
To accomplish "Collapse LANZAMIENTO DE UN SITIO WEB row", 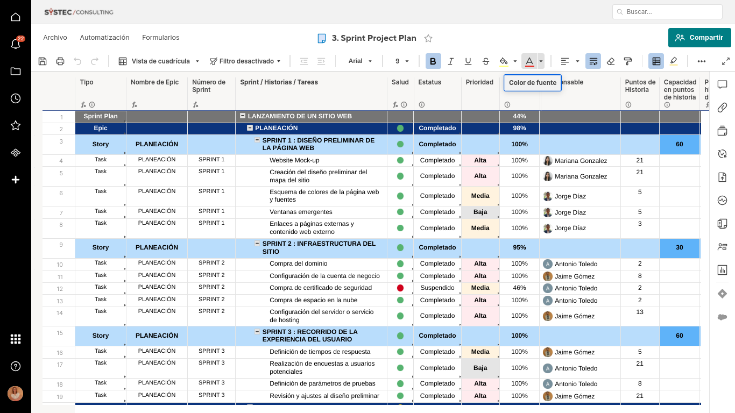I will tap(243, 116).
